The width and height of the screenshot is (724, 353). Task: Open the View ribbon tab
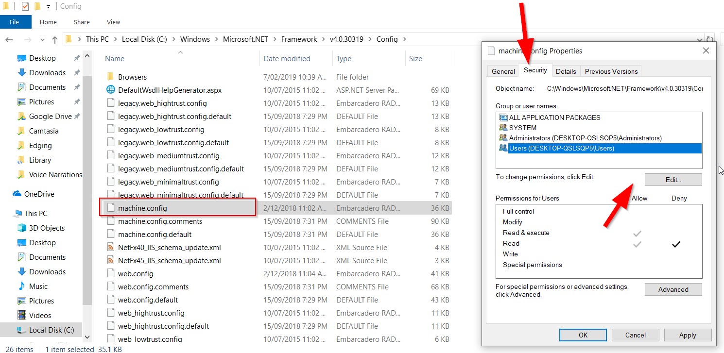click(x=113, y=22)
